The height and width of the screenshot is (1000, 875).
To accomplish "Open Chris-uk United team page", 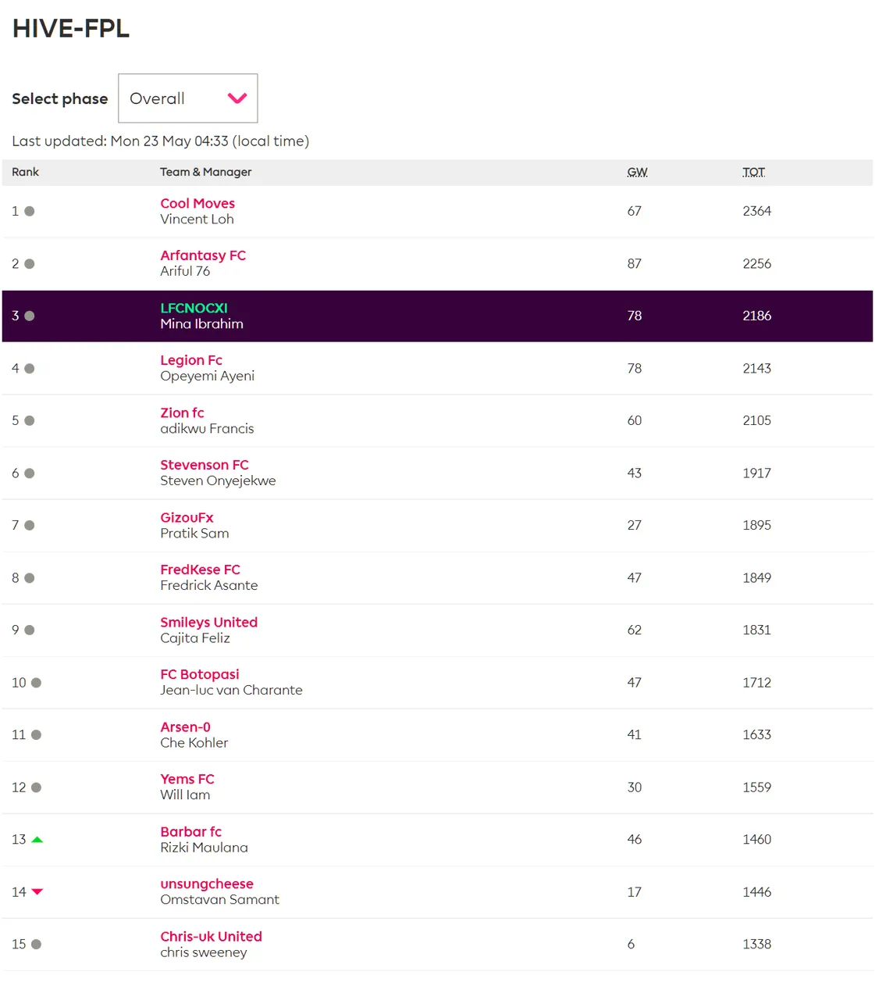I will point(211,936).
